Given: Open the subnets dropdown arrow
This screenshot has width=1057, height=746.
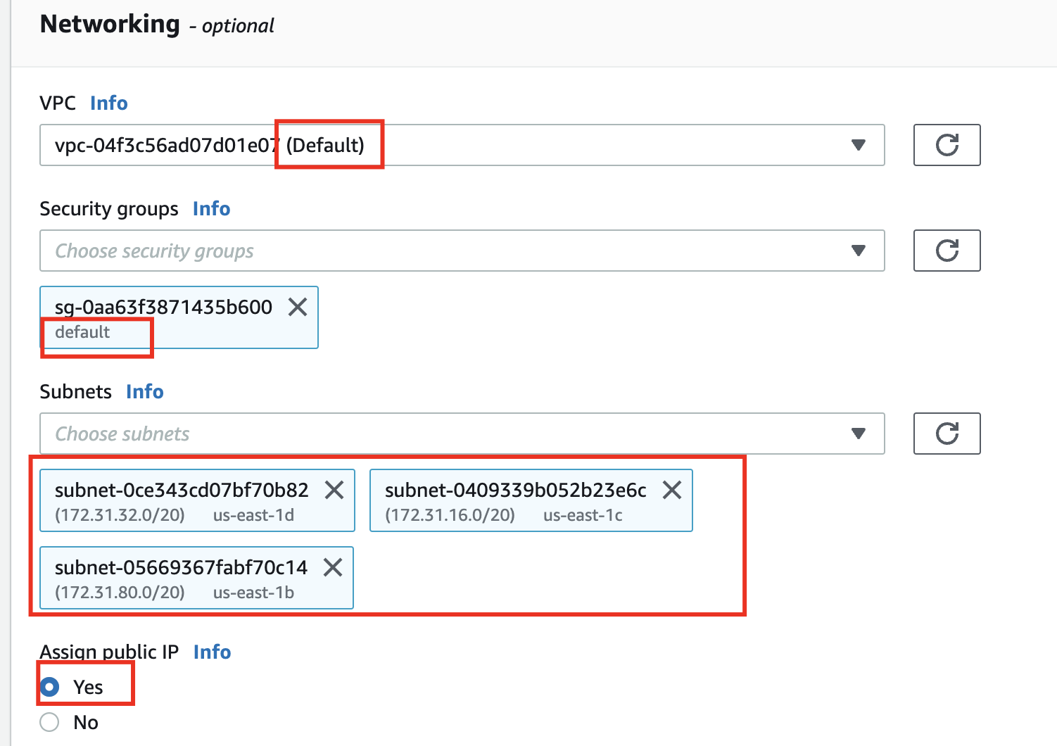Looking at the screenshot, I should [x=858, y=434].
